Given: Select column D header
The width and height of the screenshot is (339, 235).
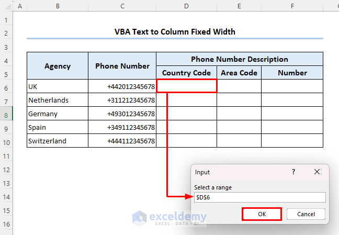Looking at the screenshot, I should coord(186,6).
